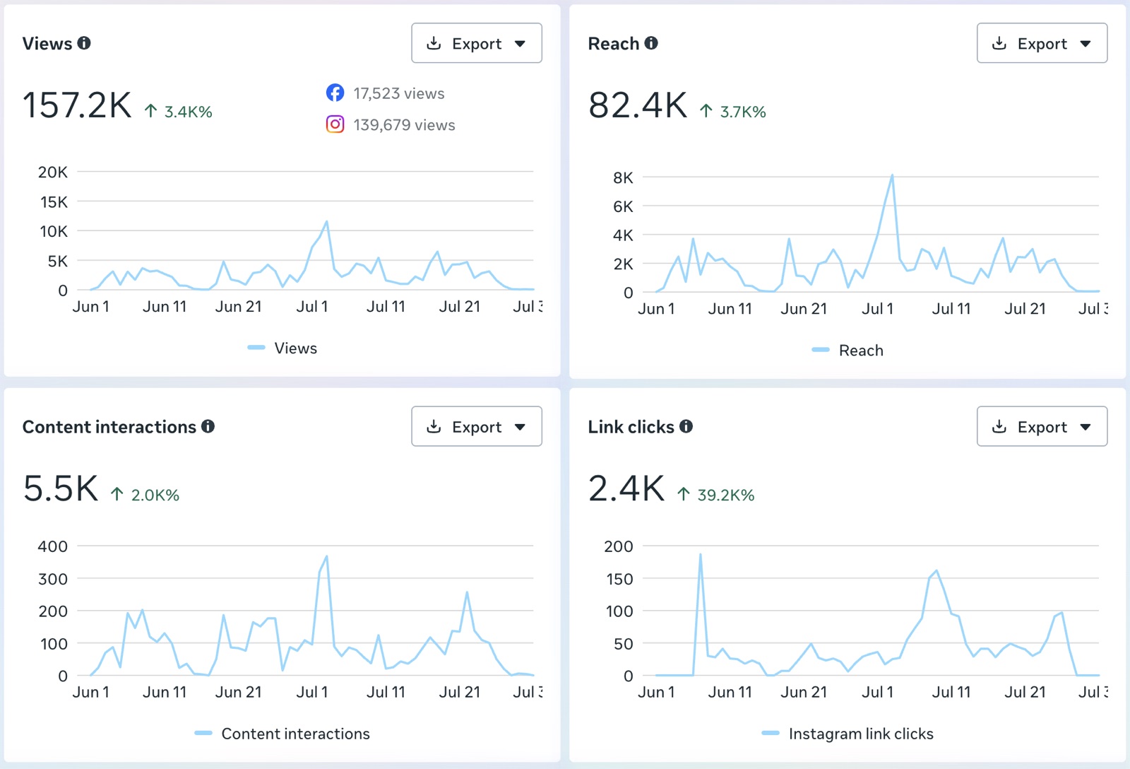1130x769 pixels.
Task: Click the 3.7K% reach change indicator
Action: (x=733, y=111)
